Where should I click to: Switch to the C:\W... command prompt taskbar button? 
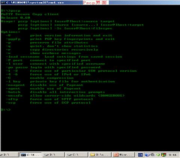pyautogui.click(x=31, y=155)
